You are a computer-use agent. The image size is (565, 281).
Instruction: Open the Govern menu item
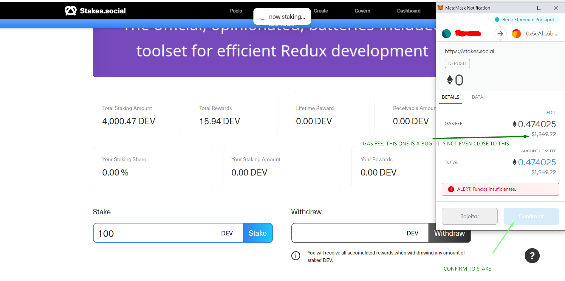point(362,11)
